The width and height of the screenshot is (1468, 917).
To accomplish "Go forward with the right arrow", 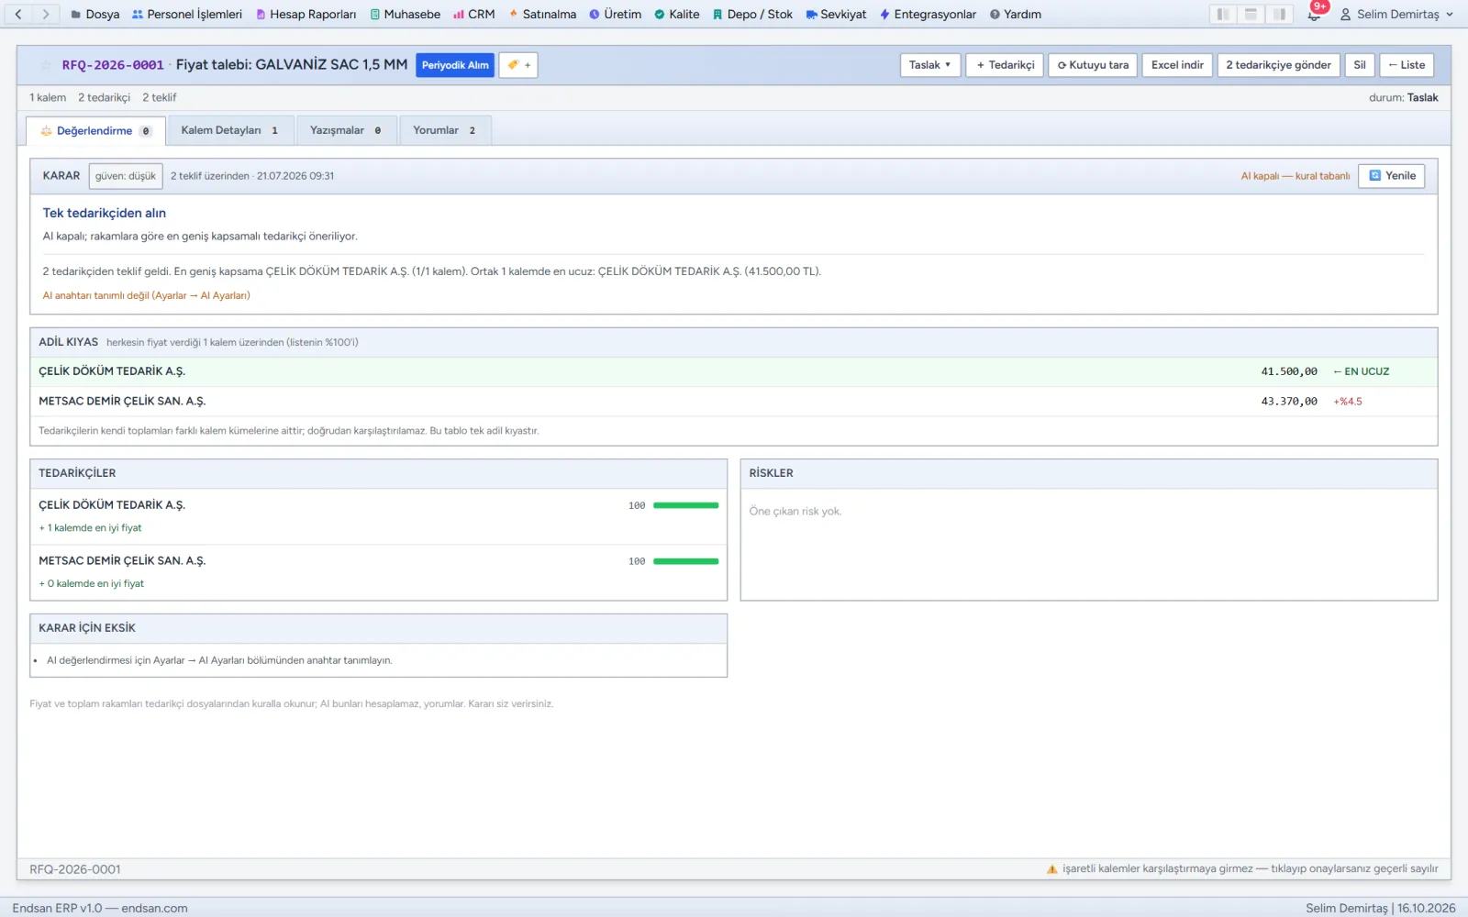I will (x=46, y=14).
